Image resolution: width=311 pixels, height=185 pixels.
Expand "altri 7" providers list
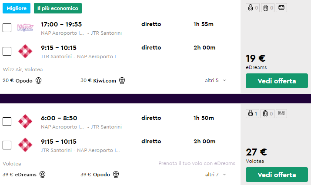pos(216,175)
